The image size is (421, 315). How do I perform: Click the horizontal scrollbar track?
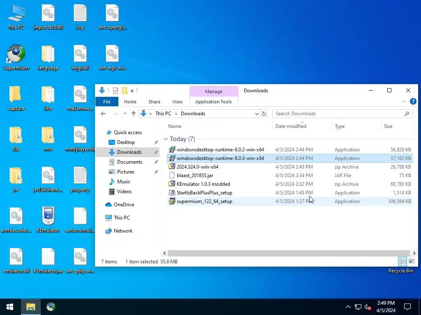pos(289,253)
